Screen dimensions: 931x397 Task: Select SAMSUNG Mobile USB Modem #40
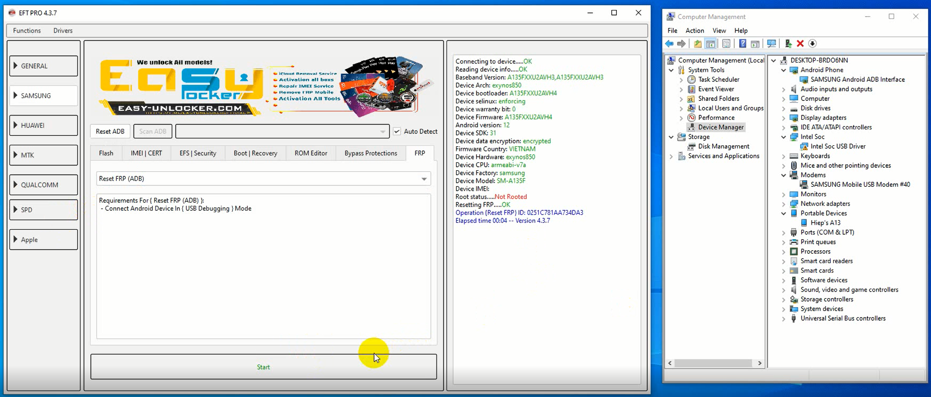tap(860, 184)
